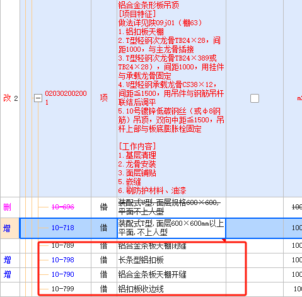Image resolution: width=302 pixels, height=297 pixels.
Task: Click the 借 cell in row 10-799
Action: tap(104, 289)
